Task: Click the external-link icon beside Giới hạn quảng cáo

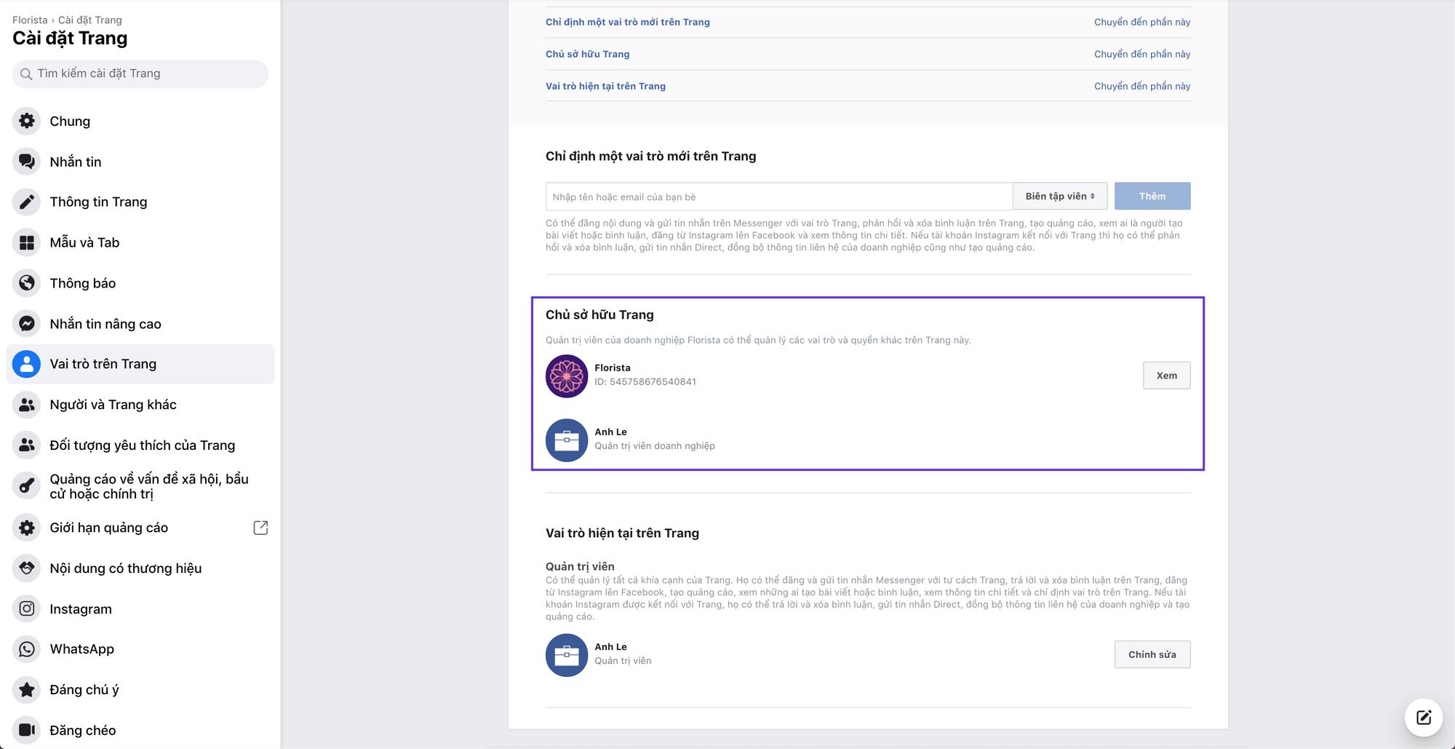Action: point(260,527)
